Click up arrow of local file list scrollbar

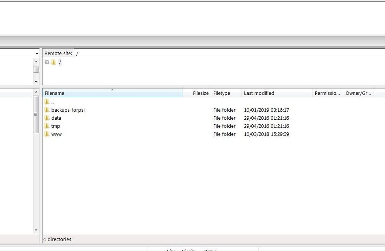[36, 92]
